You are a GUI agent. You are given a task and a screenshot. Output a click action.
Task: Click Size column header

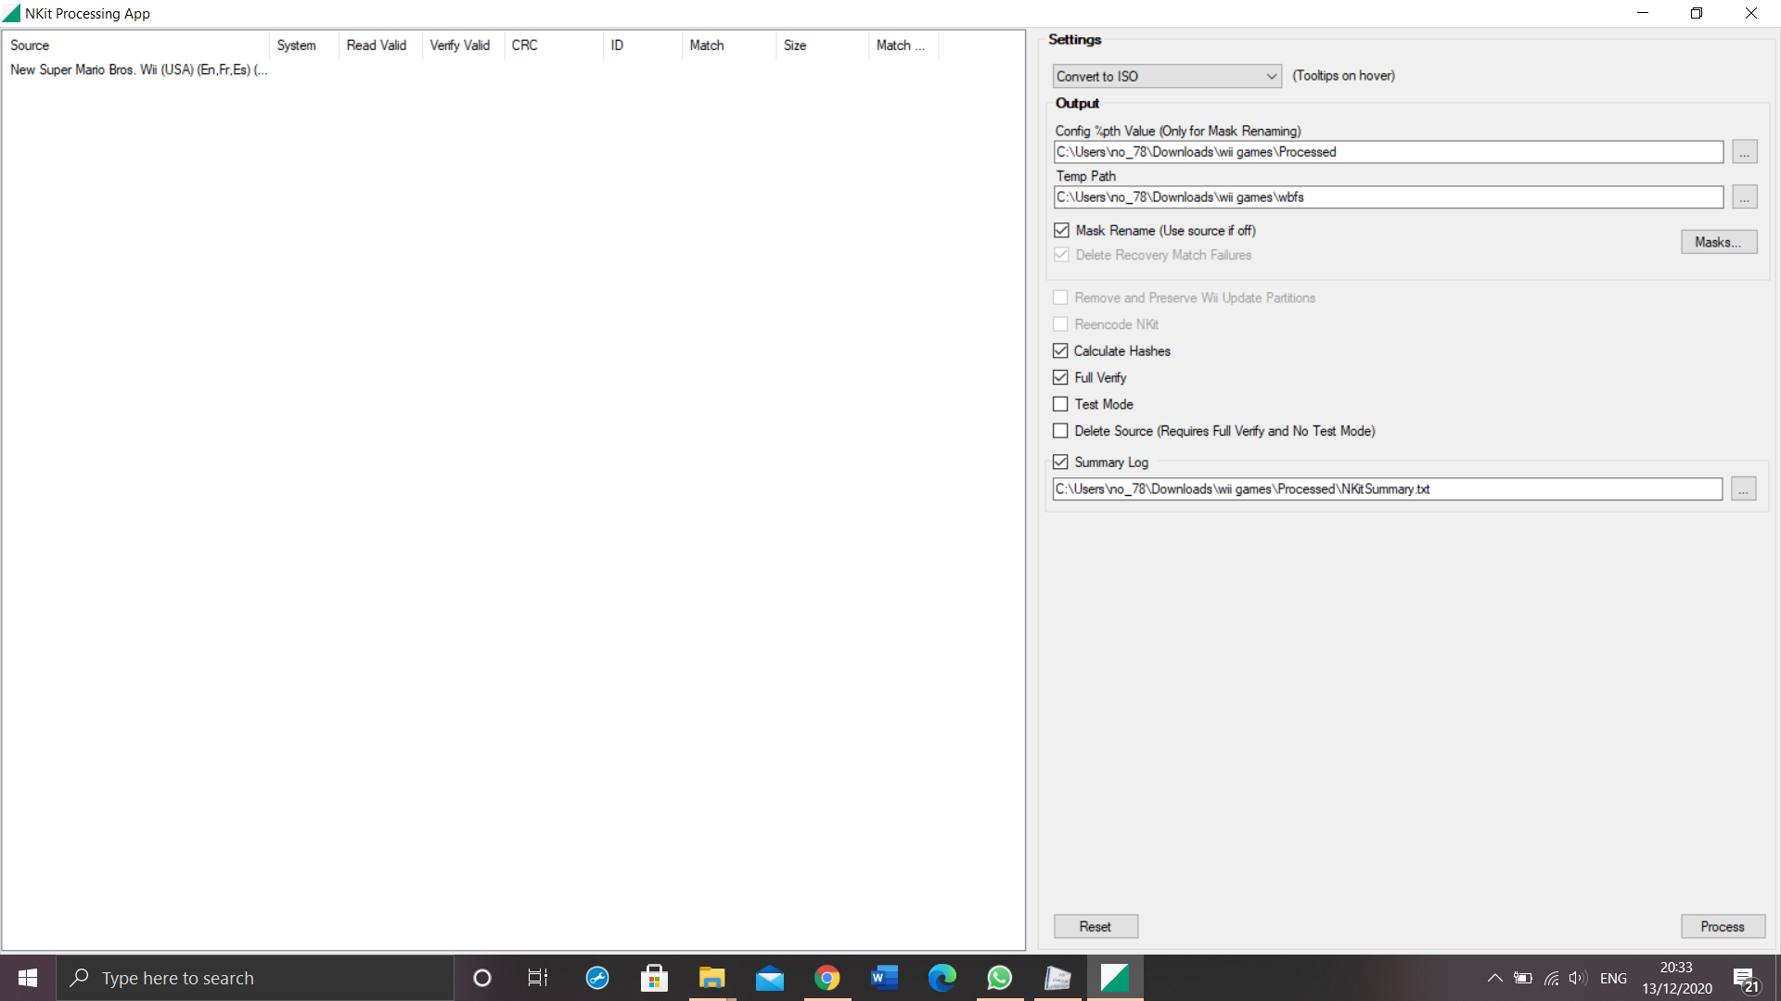(822, 45)
